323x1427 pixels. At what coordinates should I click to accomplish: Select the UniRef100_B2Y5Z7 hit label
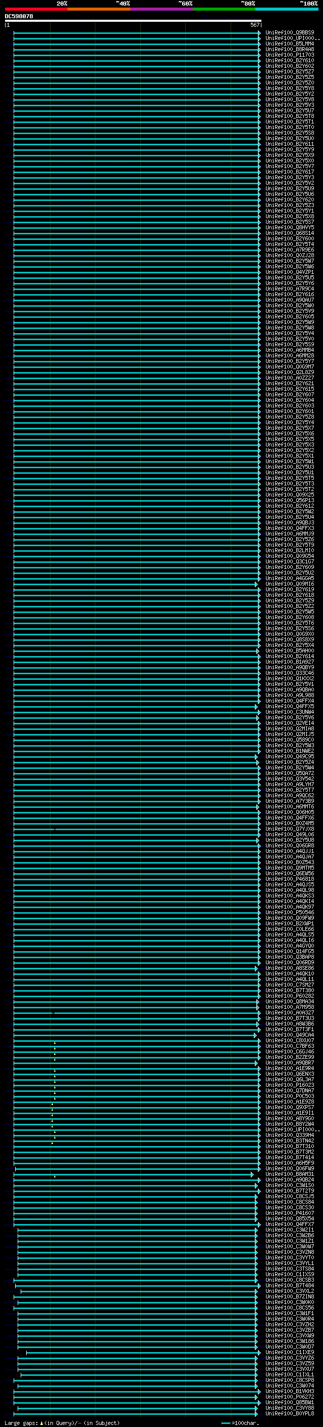point(290,71)
